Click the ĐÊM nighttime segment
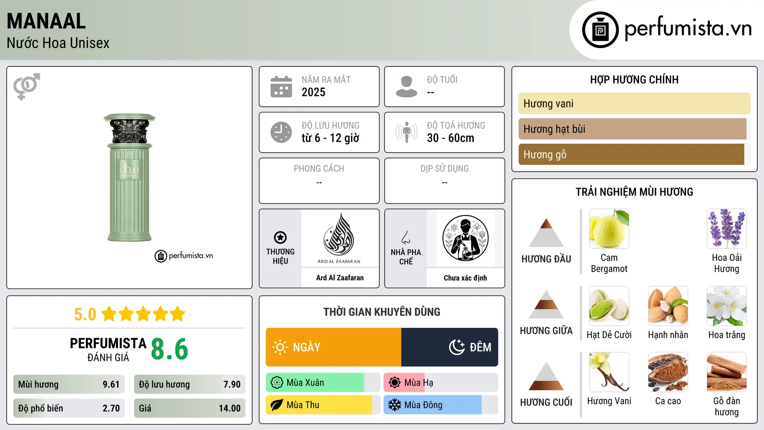 click(450, 347)
